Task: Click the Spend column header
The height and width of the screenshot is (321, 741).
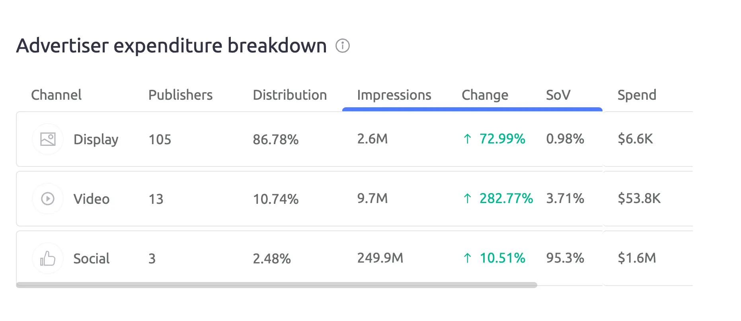Action: 637,95
